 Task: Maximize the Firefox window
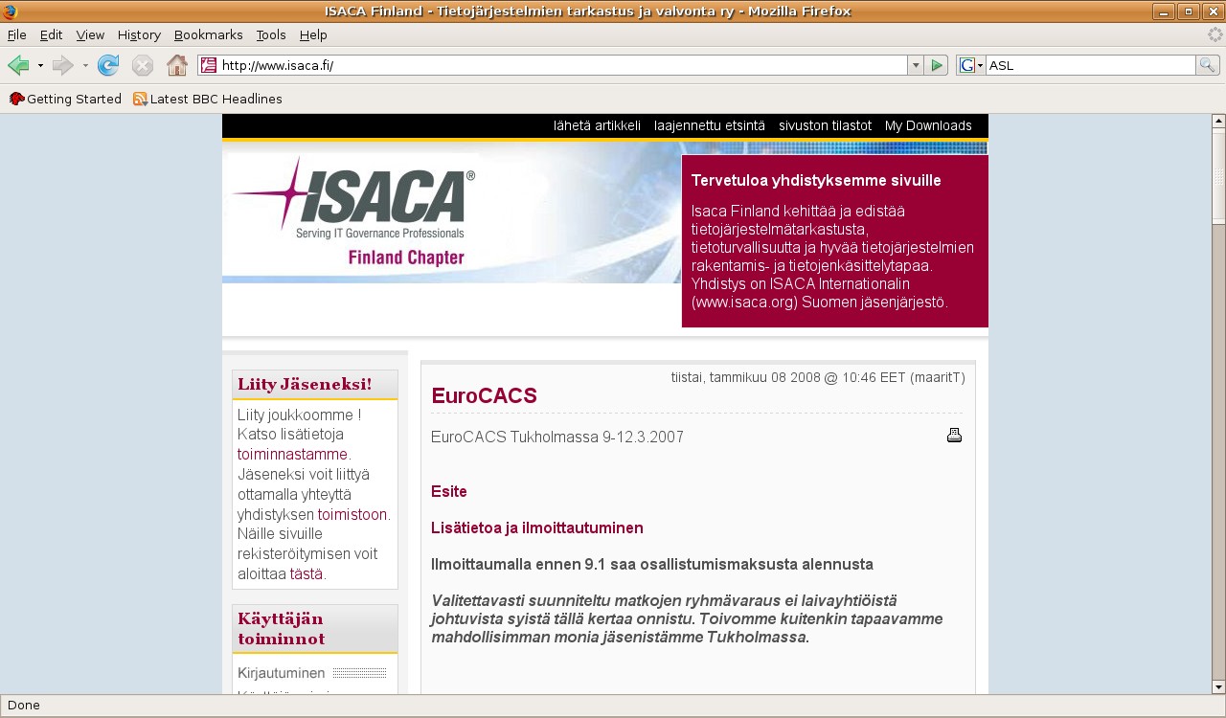[1189, 11]
